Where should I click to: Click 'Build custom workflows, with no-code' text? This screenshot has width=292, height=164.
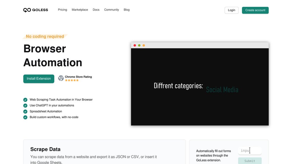(54, 117)
